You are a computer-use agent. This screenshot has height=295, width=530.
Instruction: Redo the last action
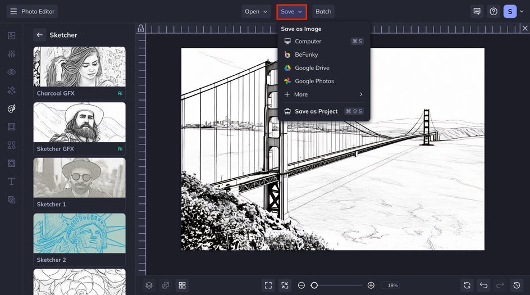pos(500,285)
